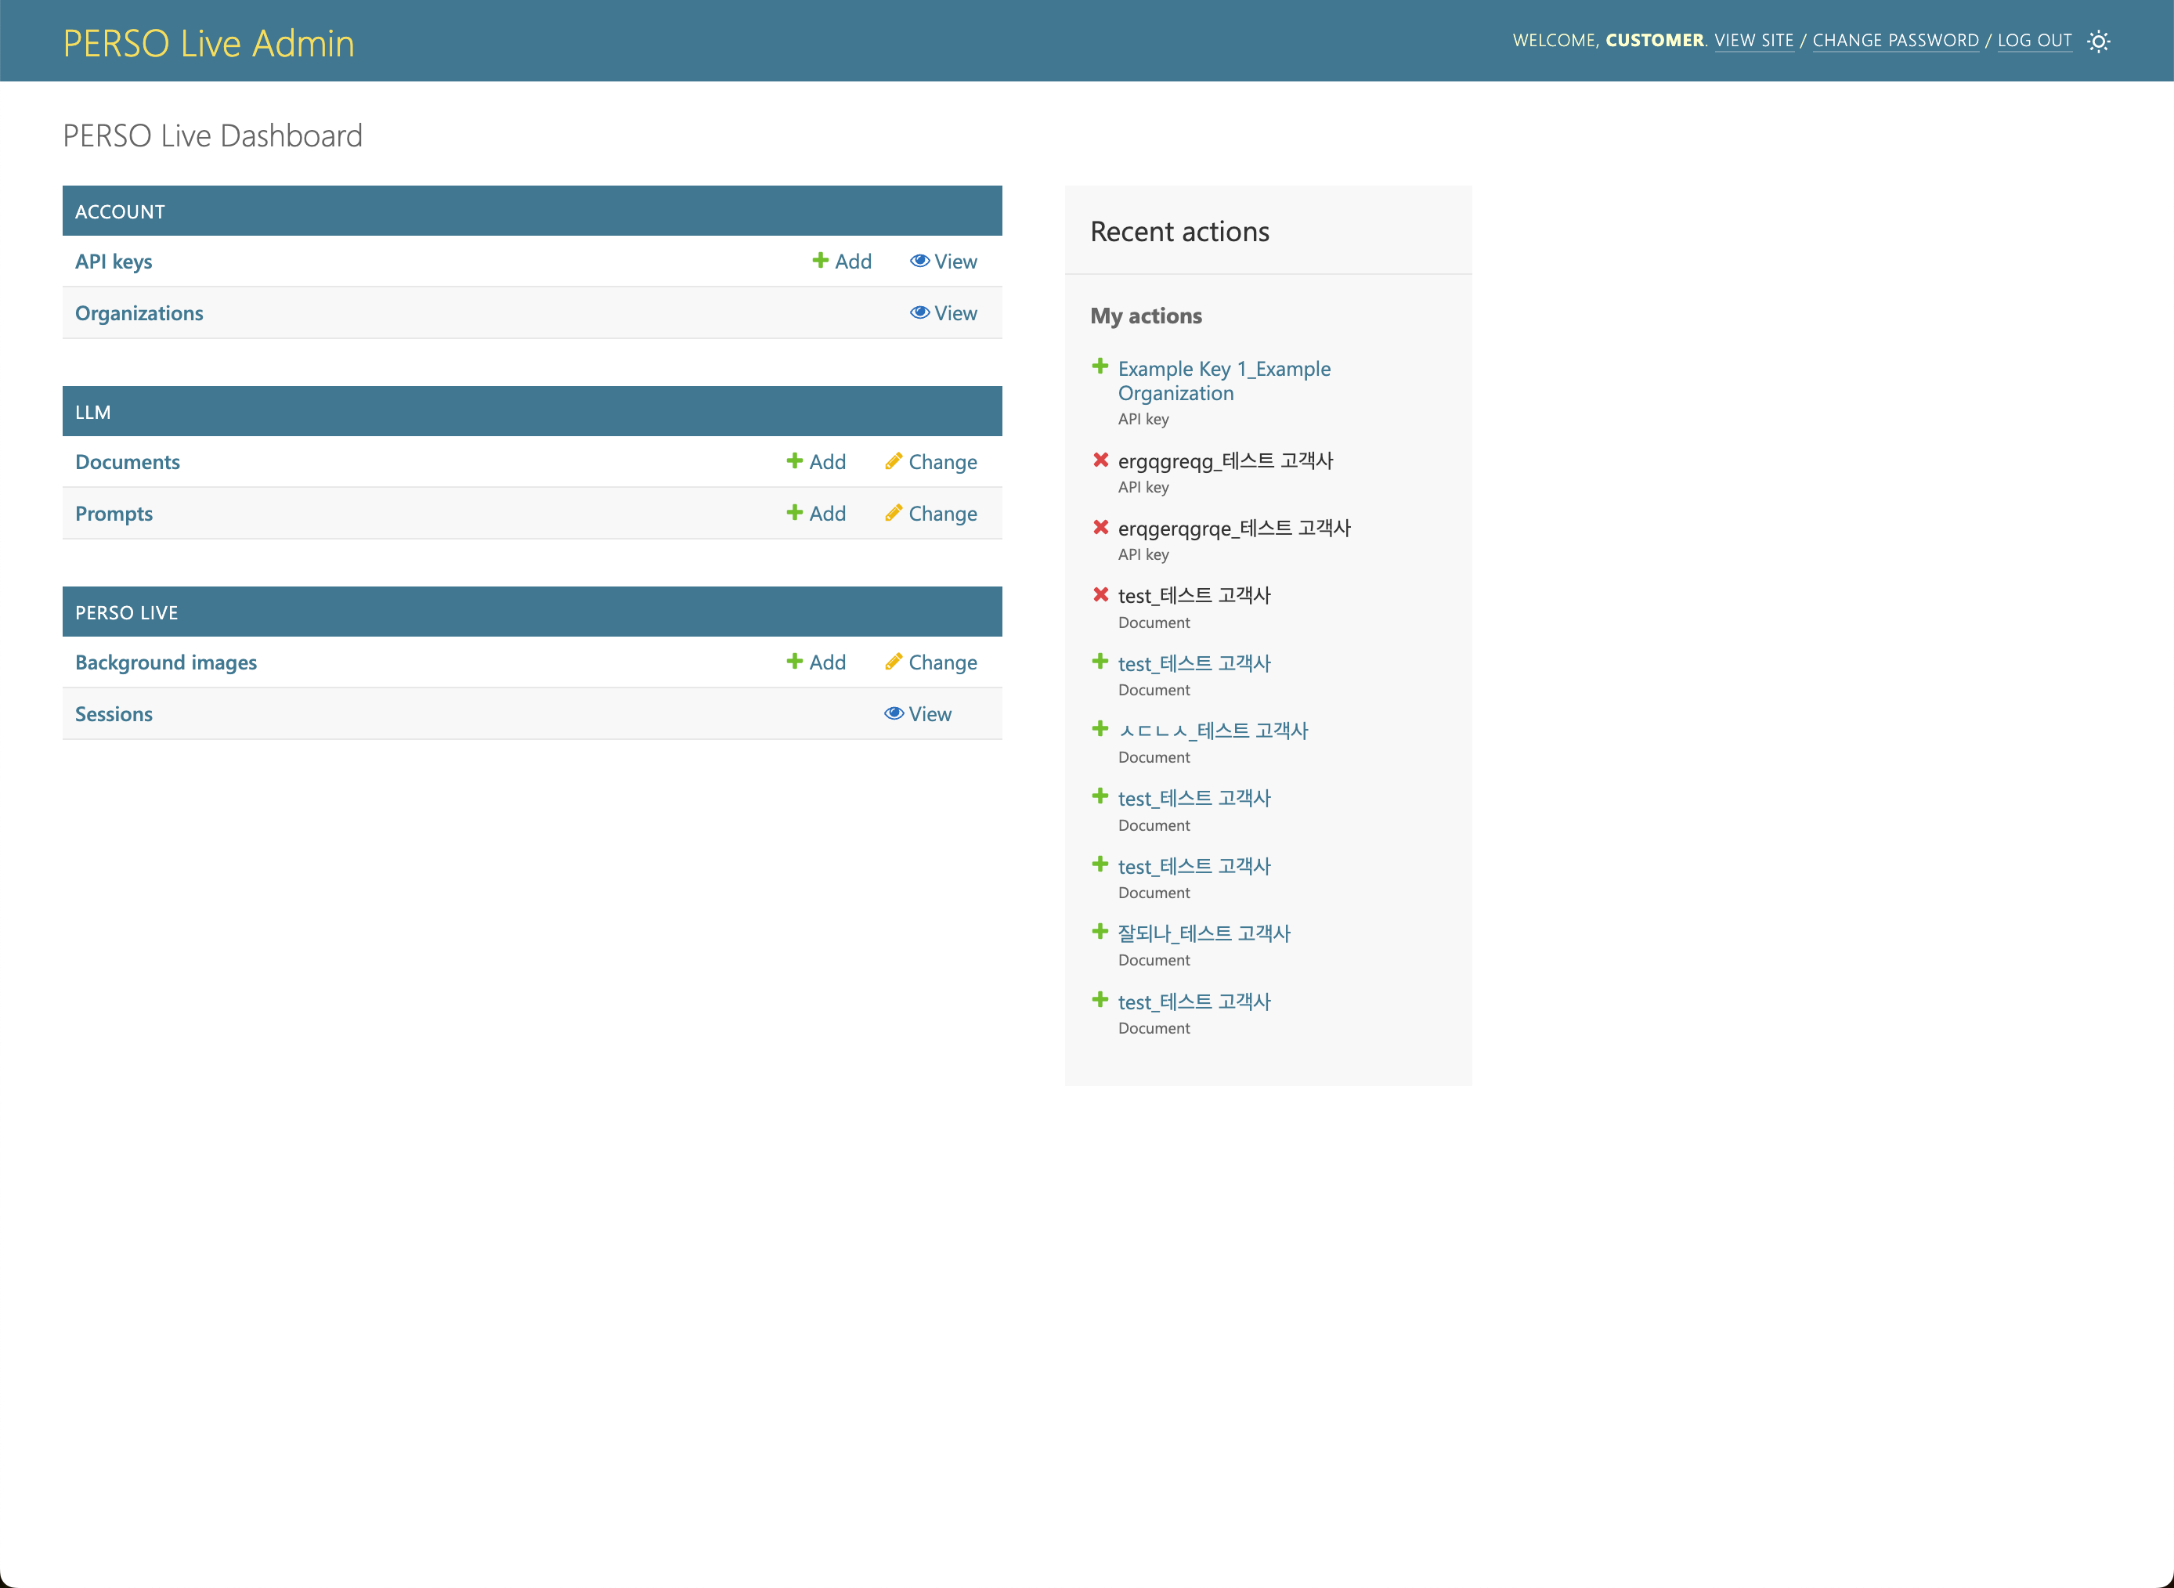The width and height of the screenshot is (2174, 1588).
Task: Click the eye View icon for Sessions
Action: [x=894, y=713]
